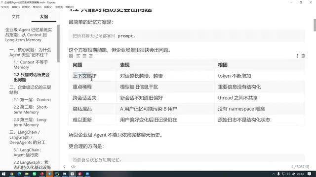Image resolution: width=316 pixels, height=177 pixels.
Task: Open the 帮助(H) menu
Action: point(70,7)
